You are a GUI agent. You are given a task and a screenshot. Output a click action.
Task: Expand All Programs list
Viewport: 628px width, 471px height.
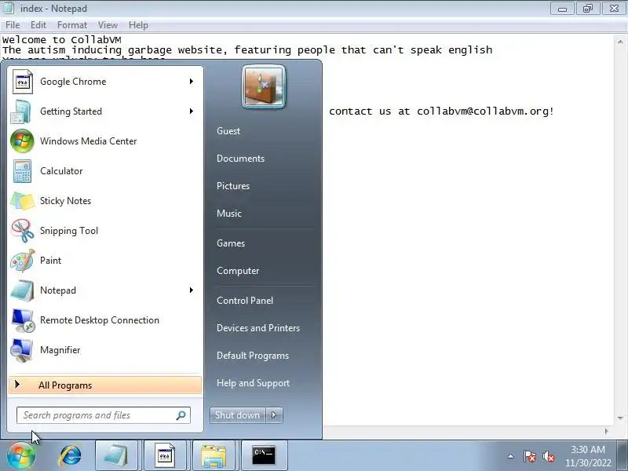click(x=105, y=385)
